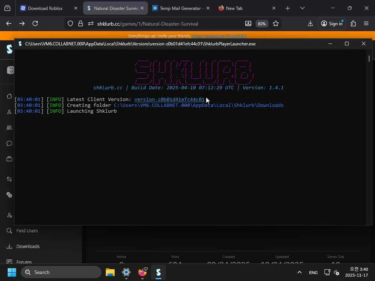This screenshot has height=281, width=375.
Task: Click the build date version header text
Action: (189, 88)
